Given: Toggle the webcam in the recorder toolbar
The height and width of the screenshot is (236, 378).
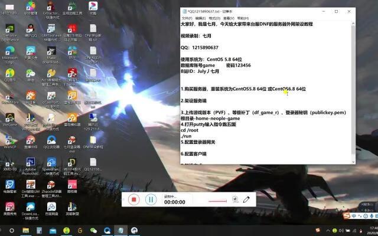Looking at the screenshot, I should 235,199.
